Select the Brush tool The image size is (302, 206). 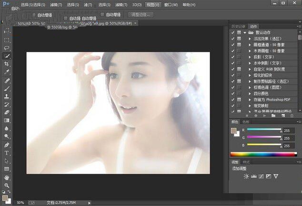(x=7, y=88)
